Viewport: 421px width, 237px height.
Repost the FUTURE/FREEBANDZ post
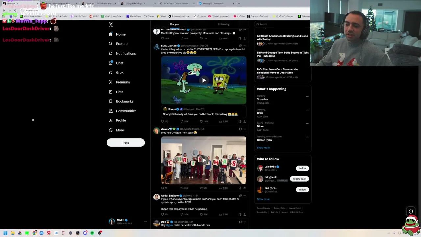click(x=184, y=39)
